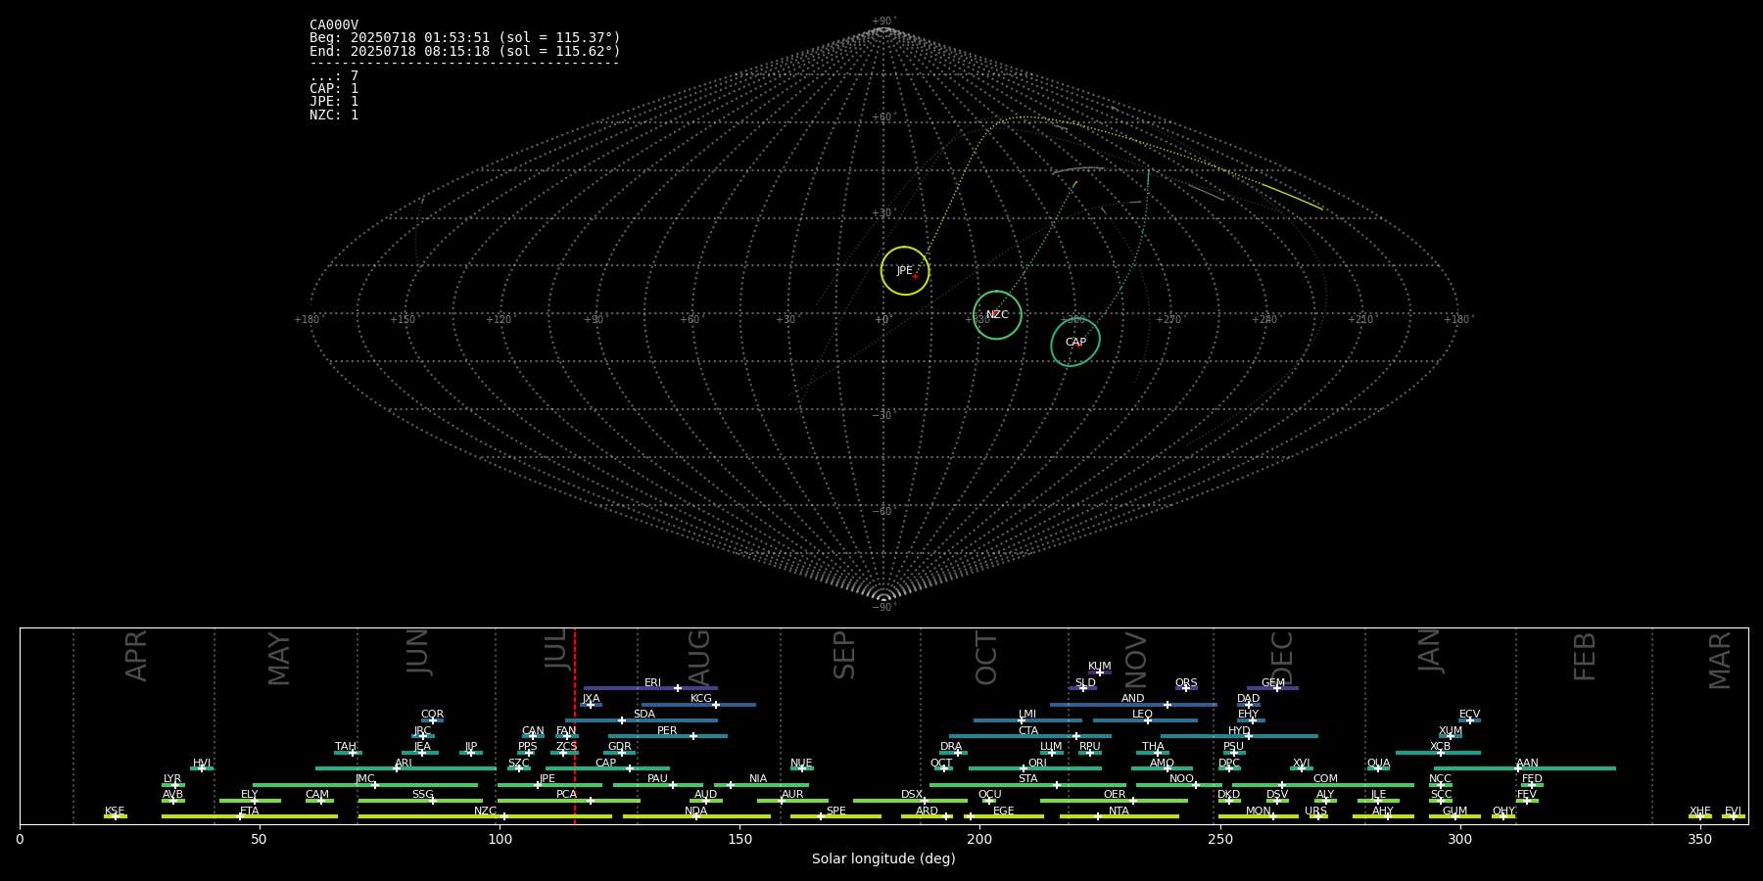Click the KCG shower label in timeline
The image size is (1763, 881).
pos(701,699)
